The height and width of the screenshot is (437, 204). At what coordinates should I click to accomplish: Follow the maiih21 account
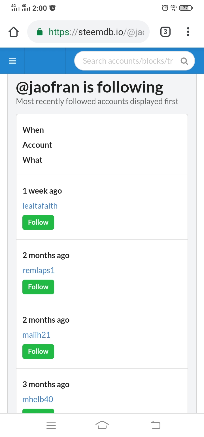point(38,352)
